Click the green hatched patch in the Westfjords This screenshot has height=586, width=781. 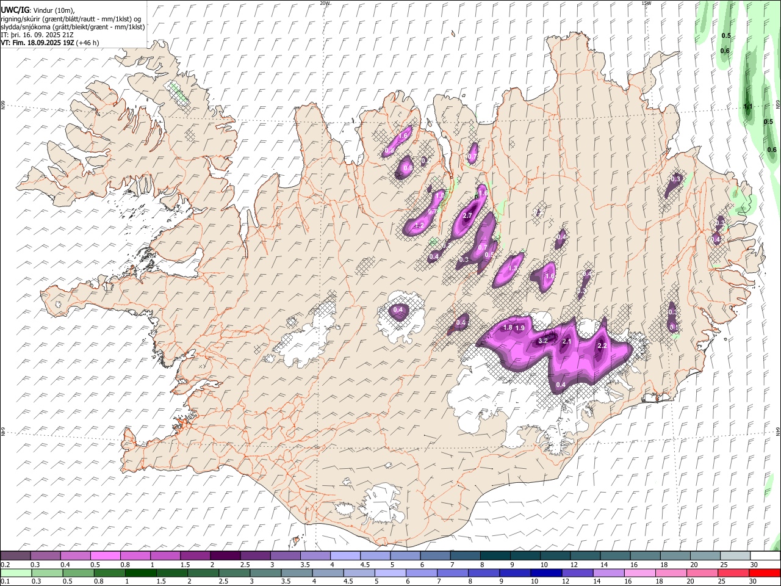click(177, 93)
